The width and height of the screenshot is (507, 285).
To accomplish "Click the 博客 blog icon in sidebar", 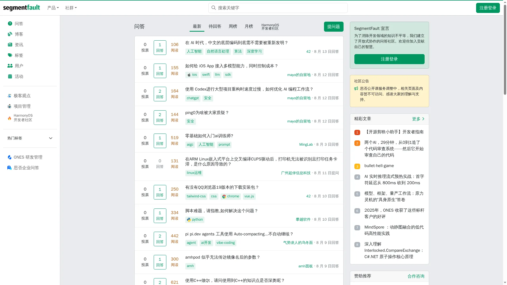I will 10,34.
